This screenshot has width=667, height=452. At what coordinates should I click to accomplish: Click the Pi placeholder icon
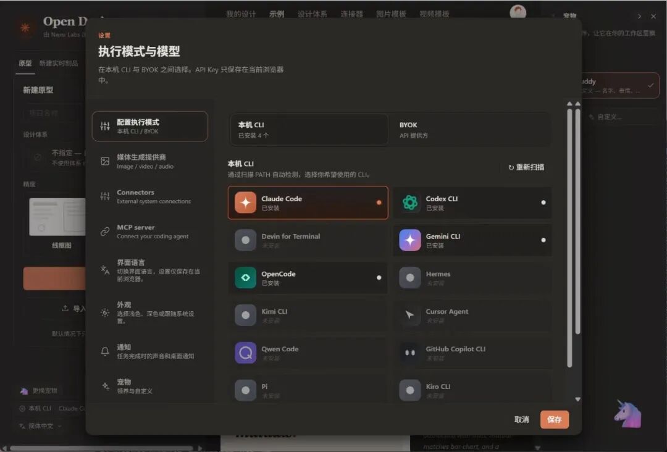point(245,390)
